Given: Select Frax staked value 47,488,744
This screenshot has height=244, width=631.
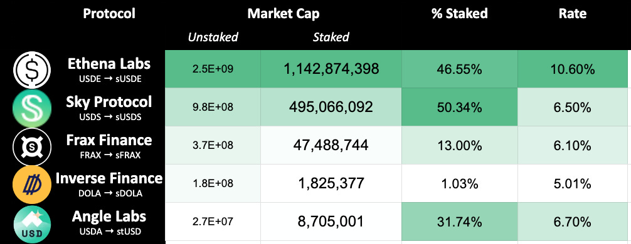Looking at the screenshot, I should [331, 145].
